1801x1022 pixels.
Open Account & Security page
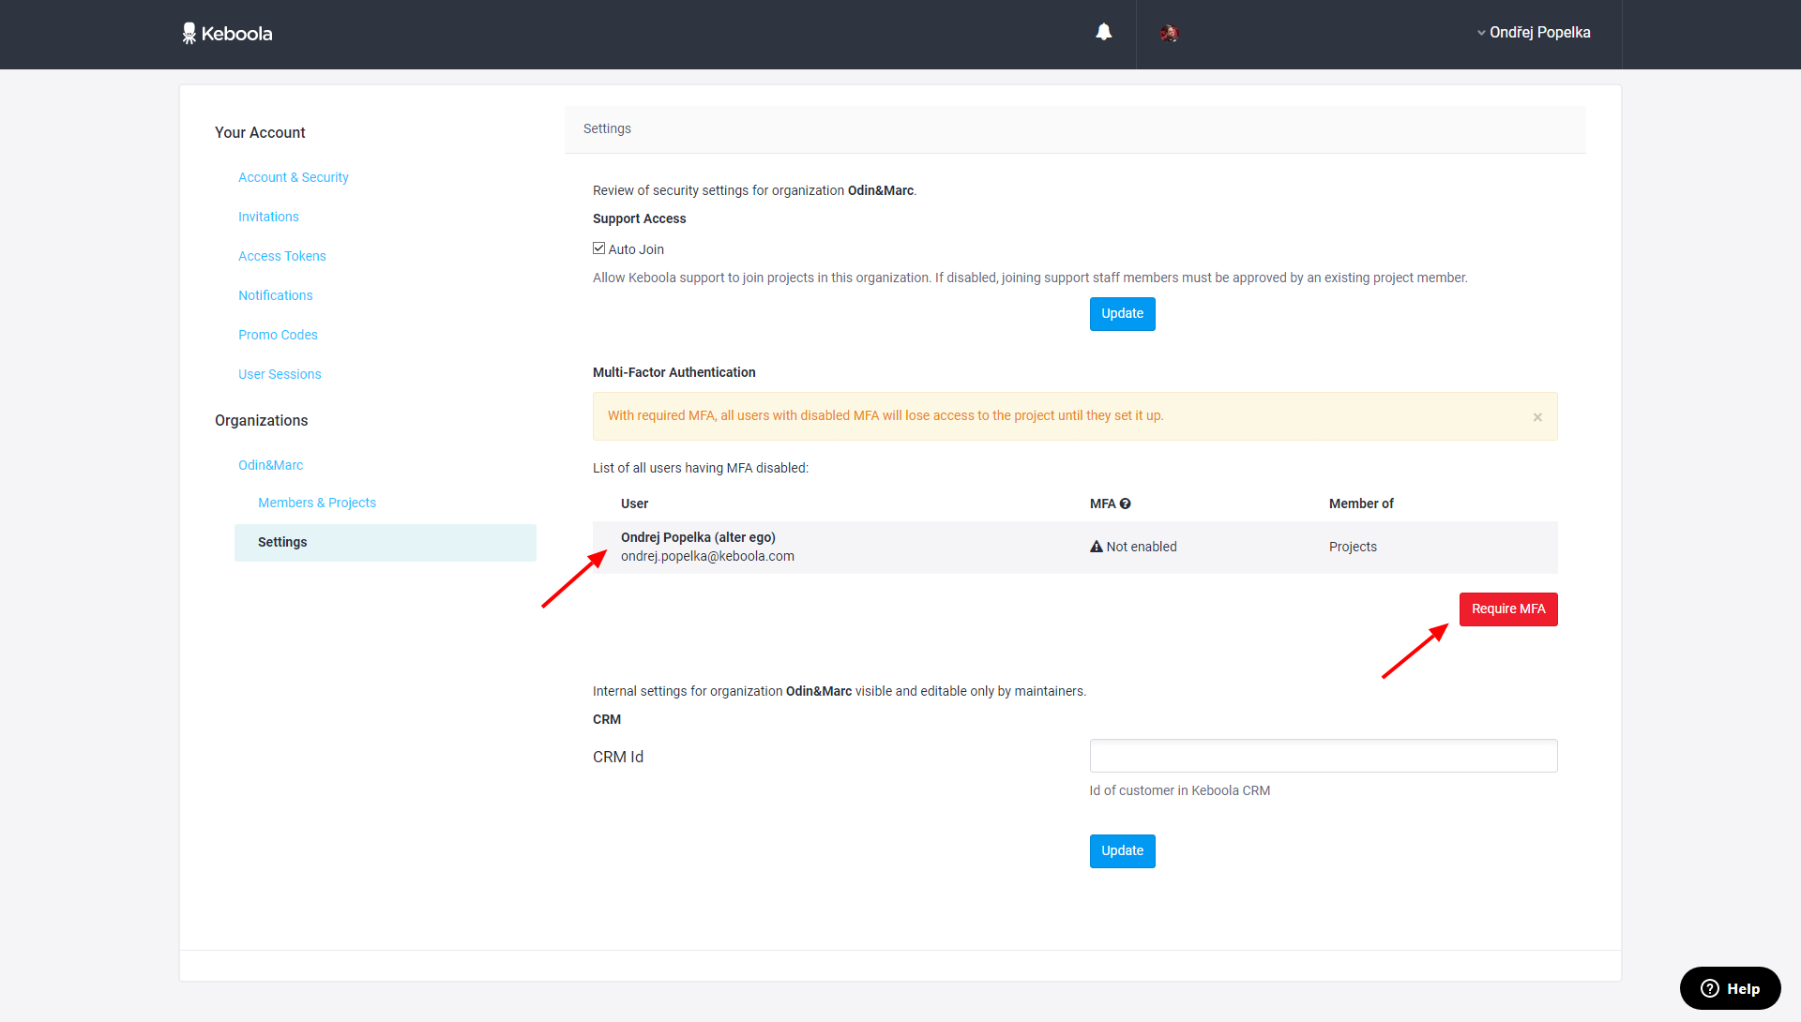tap(294, 177)
